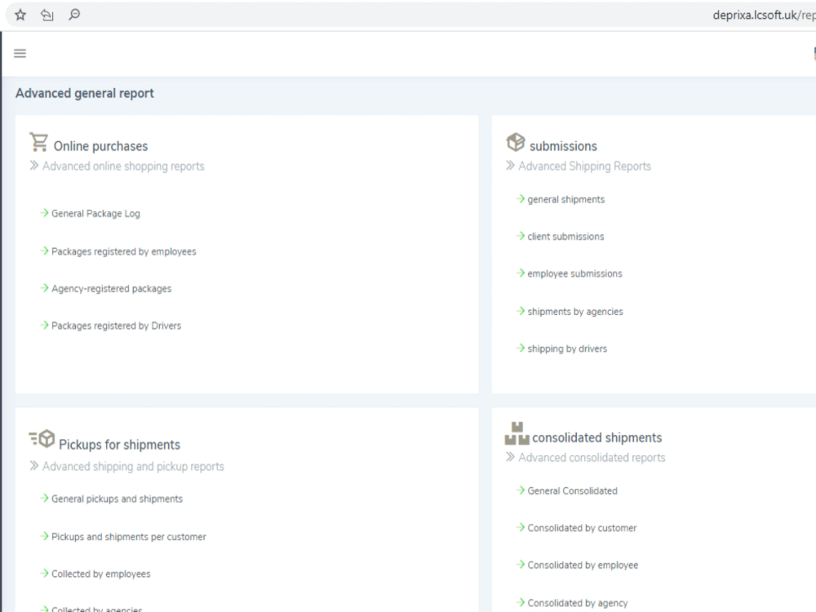Click green arrow beside General Consolidated
Image resolution: width=816 pixels, height=612 pixels.
521,490
